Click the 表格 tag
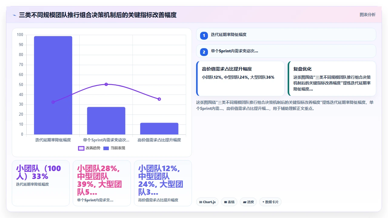Viewport: 388px width, 218px height. [229, 202]
